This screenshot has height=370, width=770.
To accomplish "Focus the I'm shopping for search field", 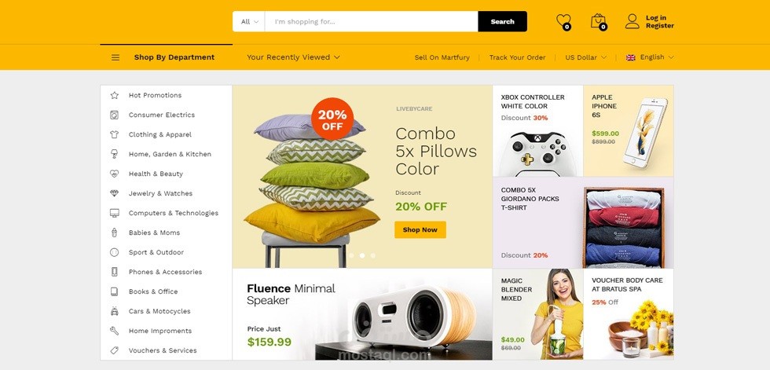I will point(371,21).
